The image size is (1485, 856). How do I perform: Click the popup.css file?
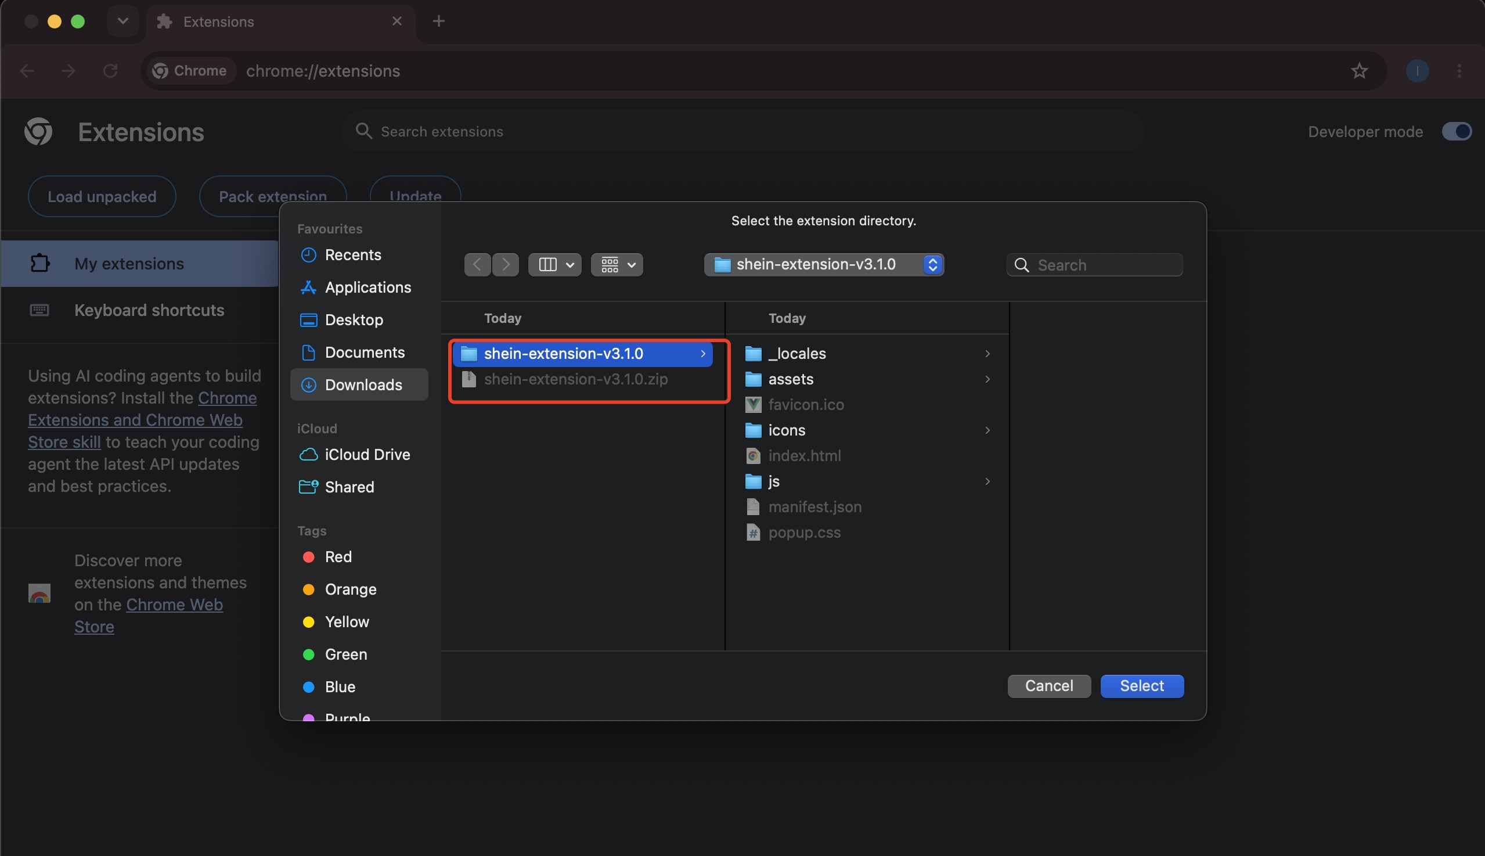868,532
